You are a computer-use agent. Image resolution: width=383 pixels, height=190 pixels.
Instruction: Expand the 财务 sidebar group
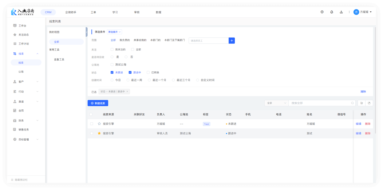point(38,120)
